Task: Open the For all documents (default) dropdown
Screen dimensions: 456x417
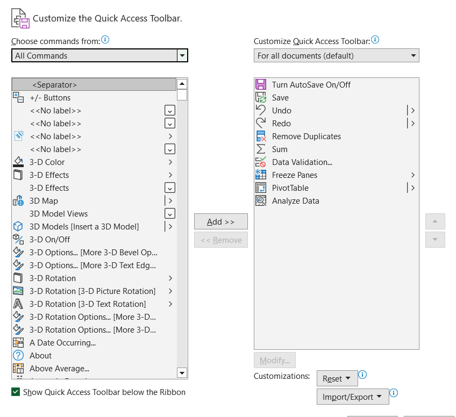Action: 337,55
